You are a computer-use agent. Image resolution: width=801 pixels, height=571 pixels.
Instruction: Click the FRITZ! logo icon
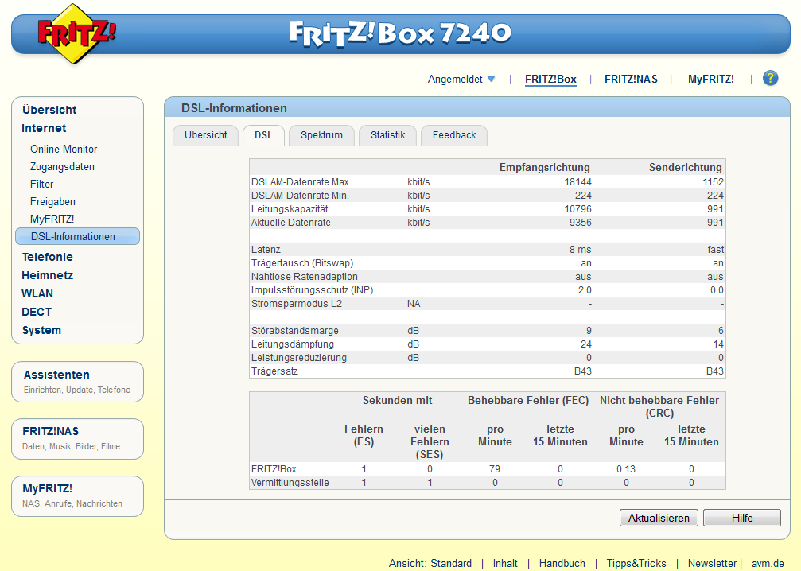click(x=76, y=33)
